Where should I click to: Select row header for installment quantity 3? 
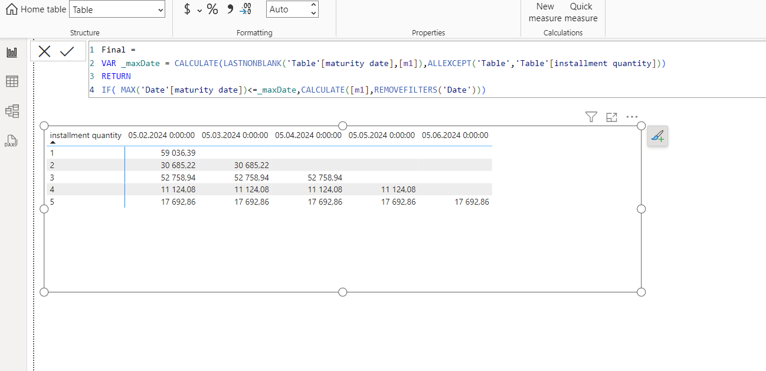52,178
